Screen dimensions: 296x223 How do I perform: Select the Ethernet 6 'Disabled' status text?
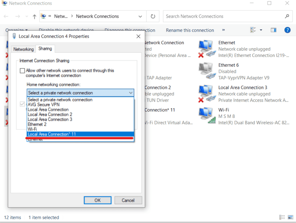[227, 72]
